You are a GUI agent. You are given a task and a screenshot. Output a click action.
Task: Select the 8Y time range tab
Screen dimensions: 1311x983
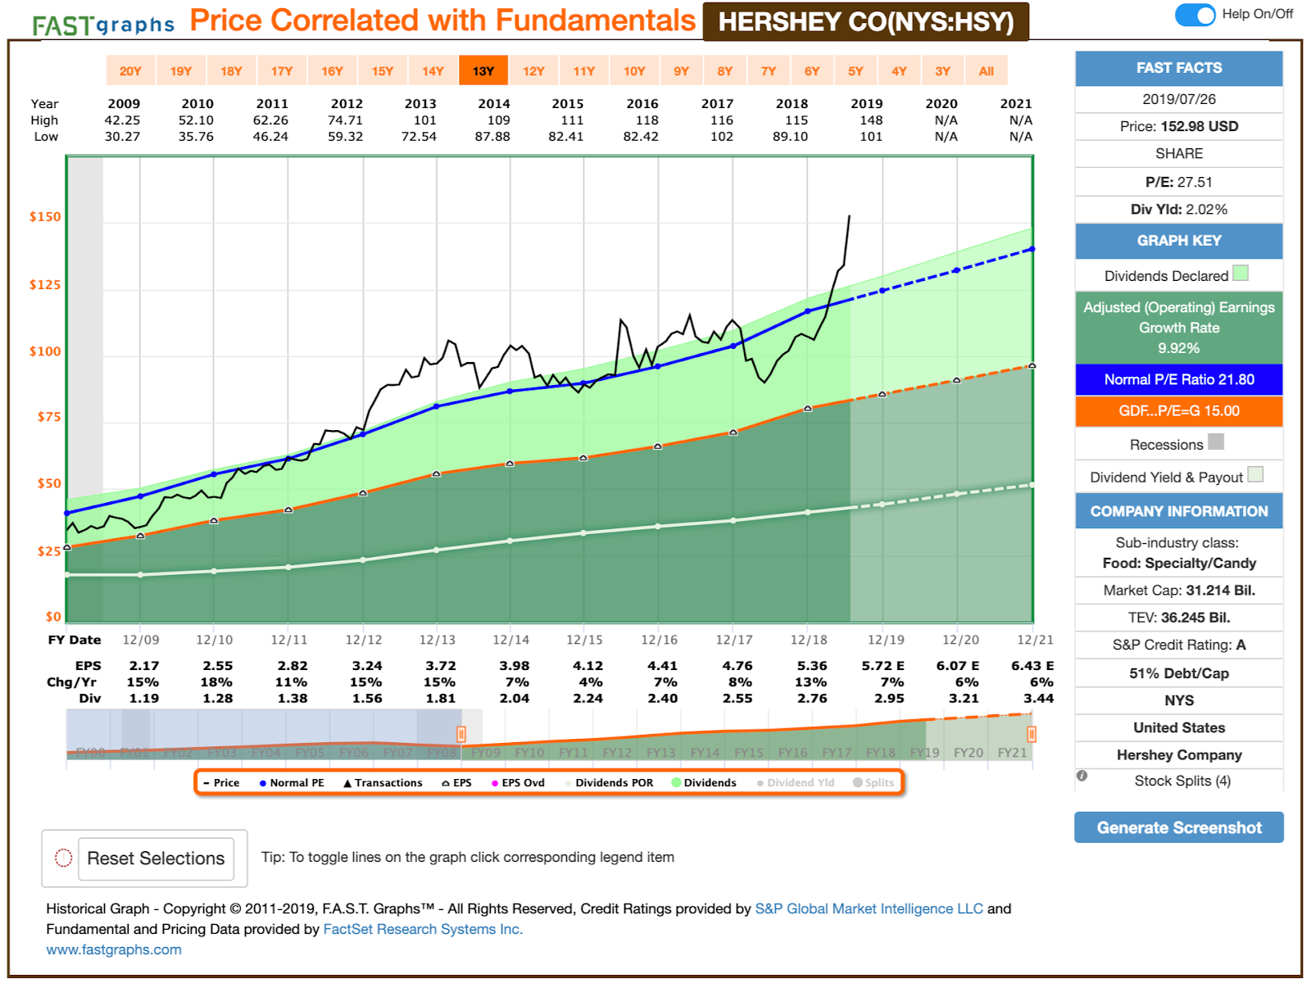pyautogui.click(x=725, y=70)
